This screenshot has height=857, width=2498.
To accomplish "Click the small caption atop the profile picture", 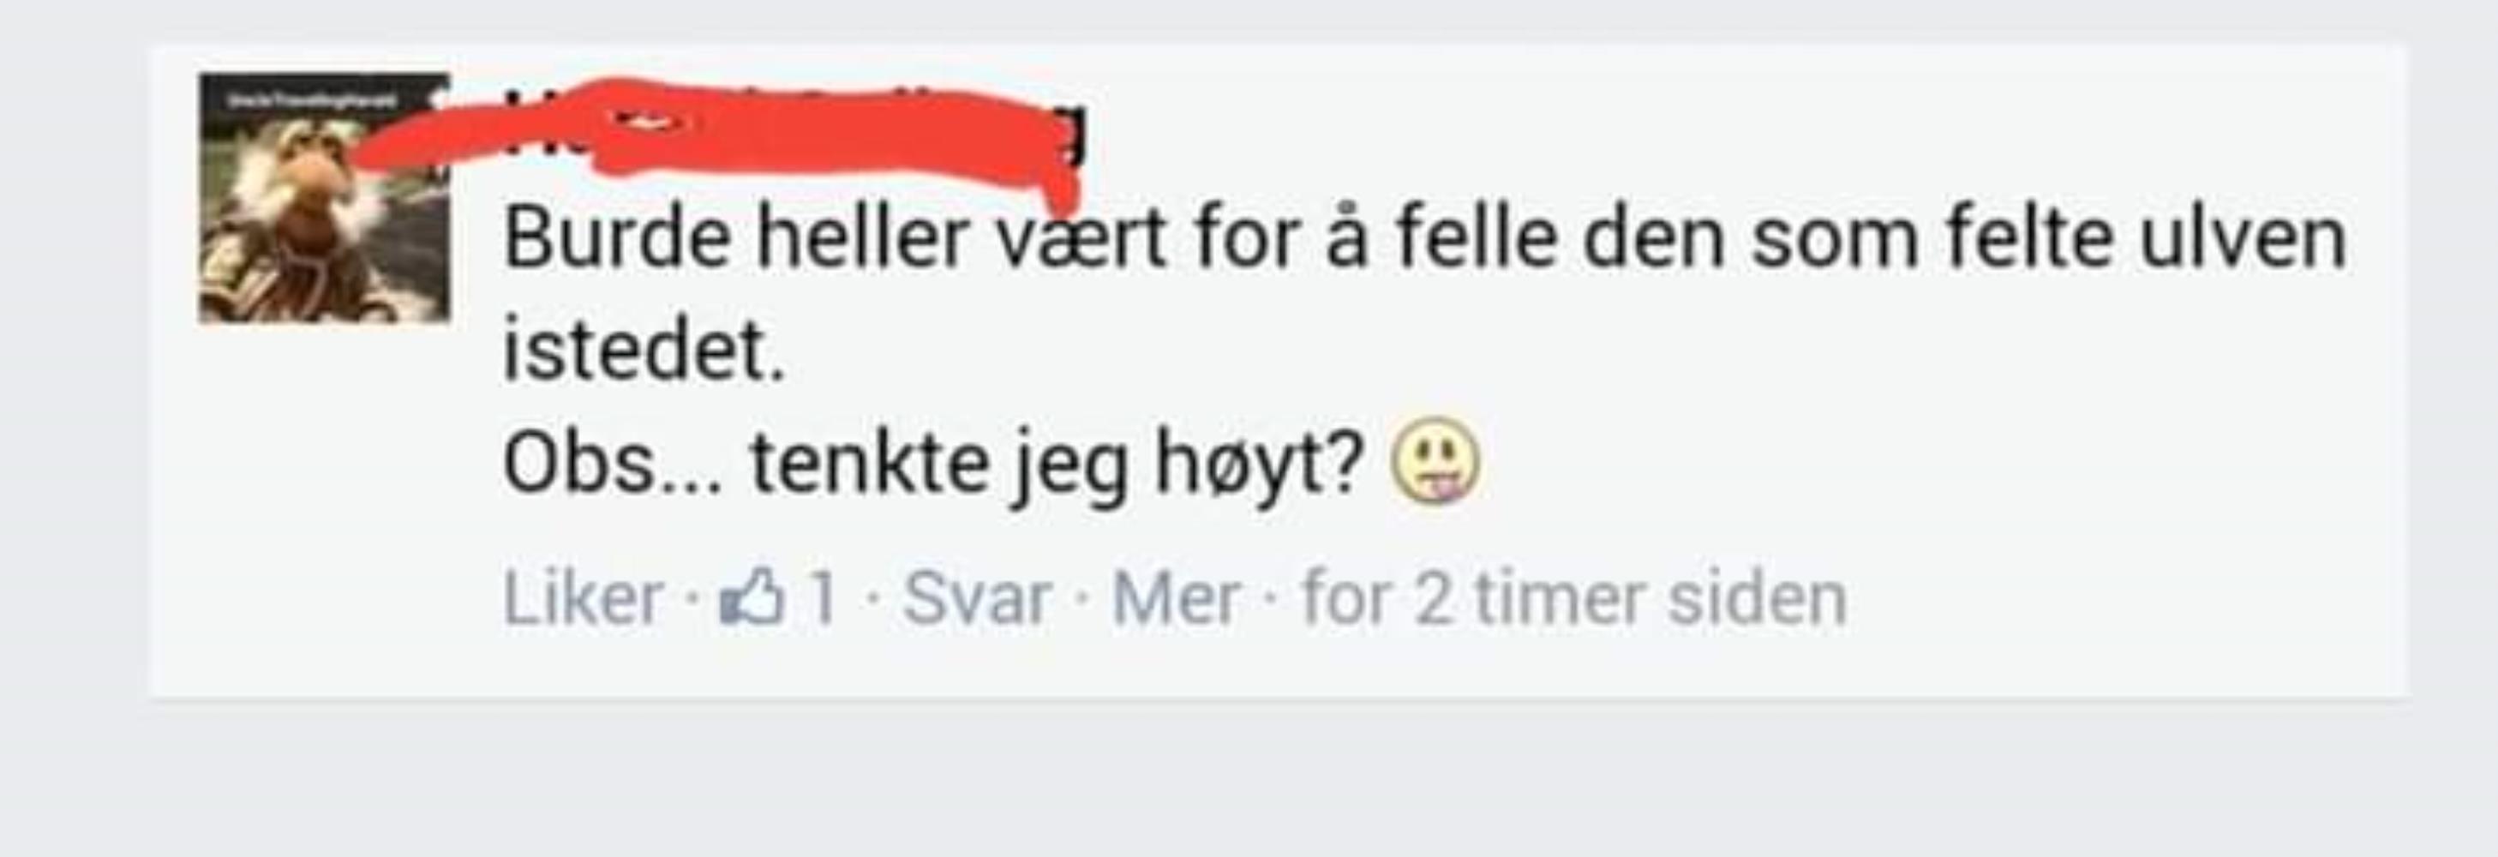I will point(305,100).
